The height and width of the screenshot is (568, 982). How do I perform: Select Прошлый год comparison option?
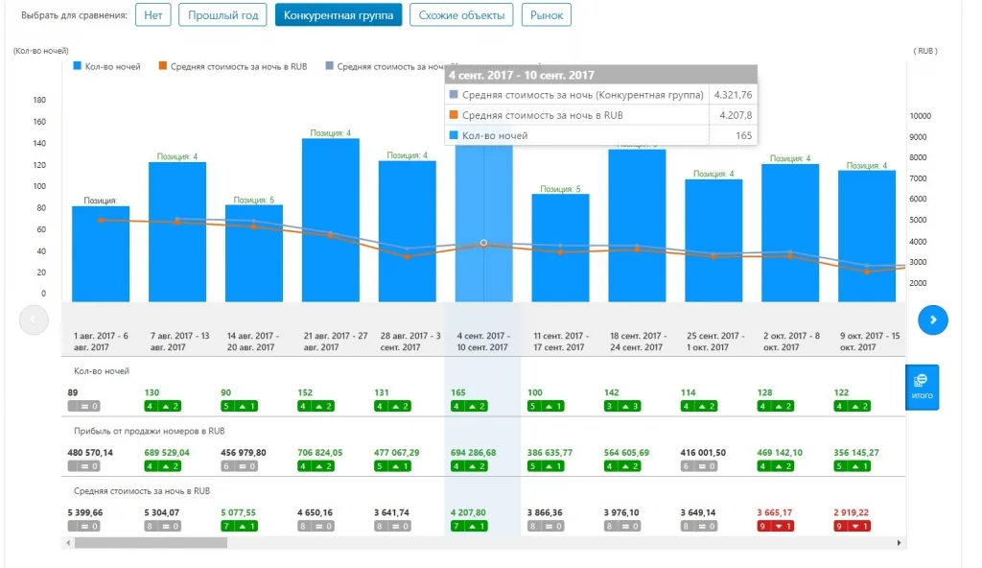(x=222, y=15)
